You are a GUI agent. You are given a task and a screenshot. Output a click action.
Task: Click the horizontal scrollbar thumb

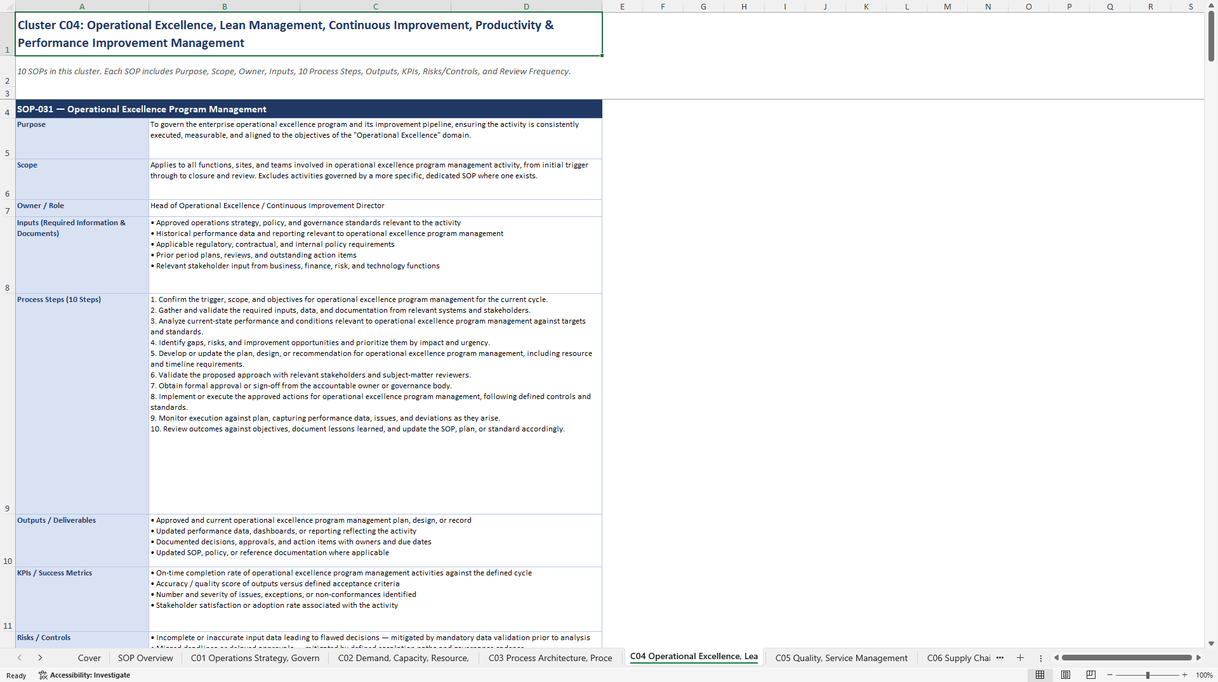[1127, 658]
